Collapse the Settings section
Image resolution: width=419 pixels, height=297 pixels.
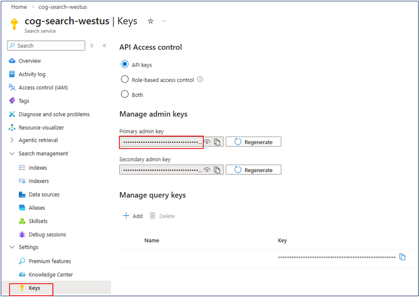point(12,247)
